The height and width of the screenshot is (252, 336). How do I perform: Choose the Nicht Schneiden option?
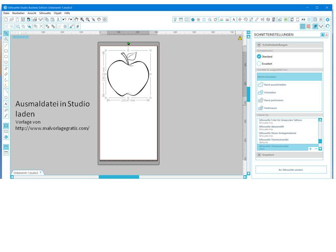point(289,77)
